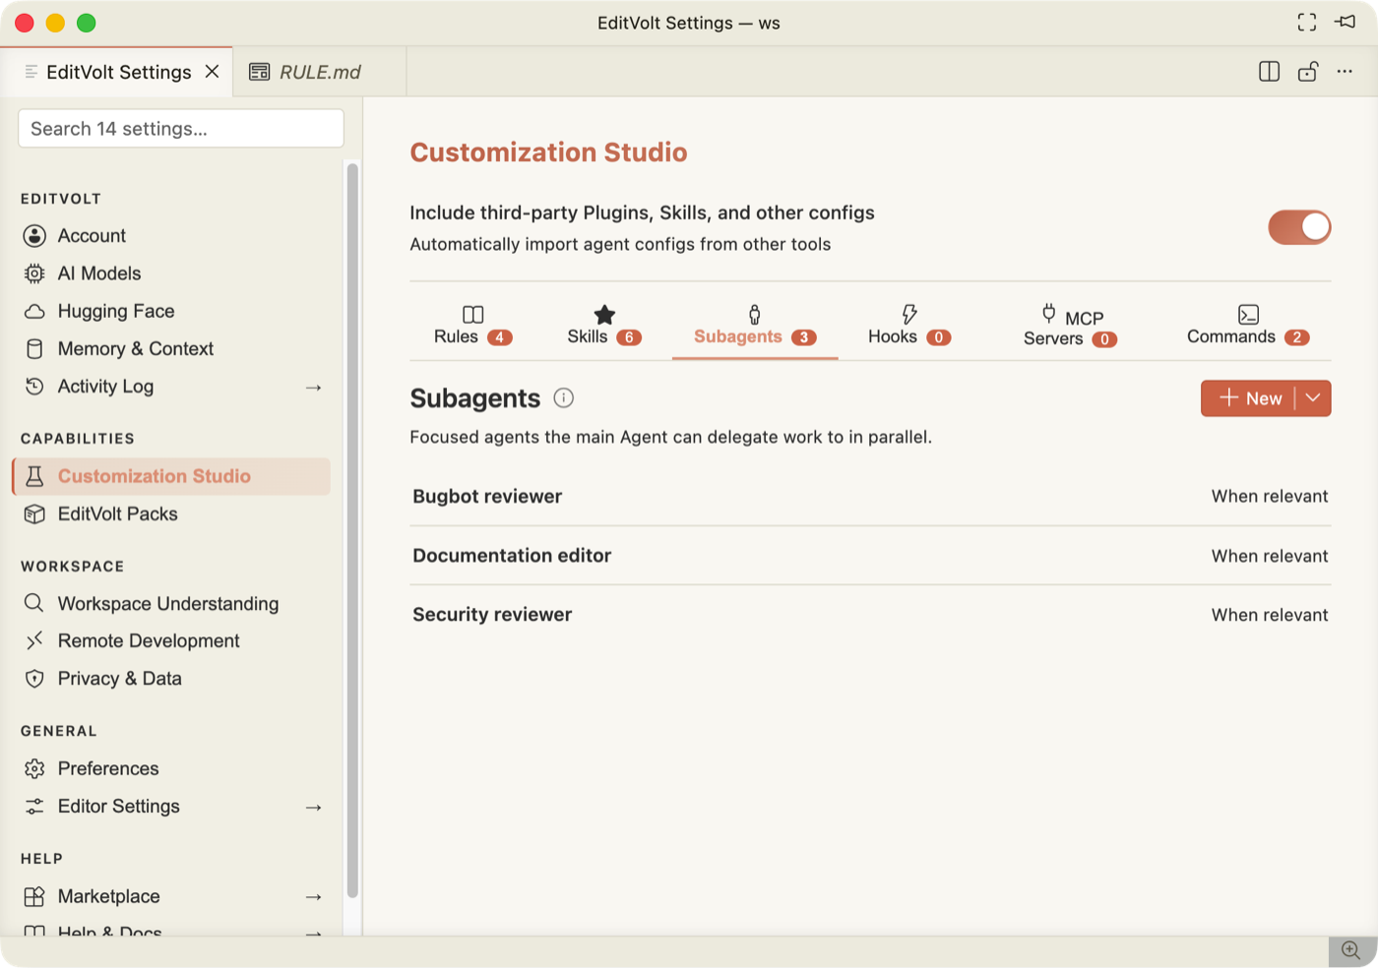Open Security reviewer When relevant selector
The height and width of the screenshot is (968, 1378).
click(x=1270, y=615)
